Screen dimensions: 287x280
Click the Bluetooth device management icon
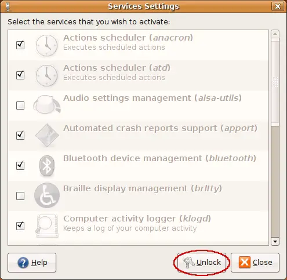pyautogui.click(x=47, y=166)
